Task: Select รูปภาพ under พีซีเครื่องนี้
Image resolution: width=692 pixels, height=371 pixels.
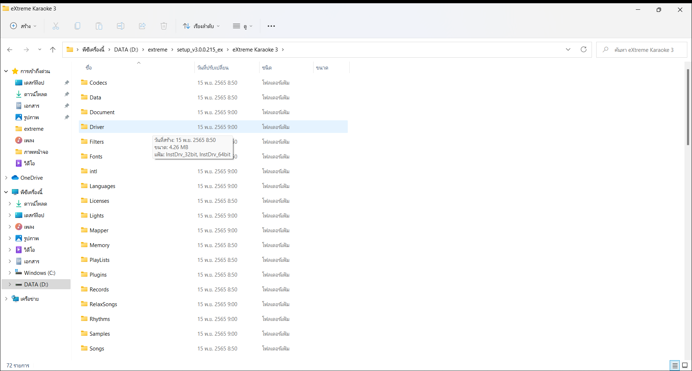Action: [x=31, y=238]
